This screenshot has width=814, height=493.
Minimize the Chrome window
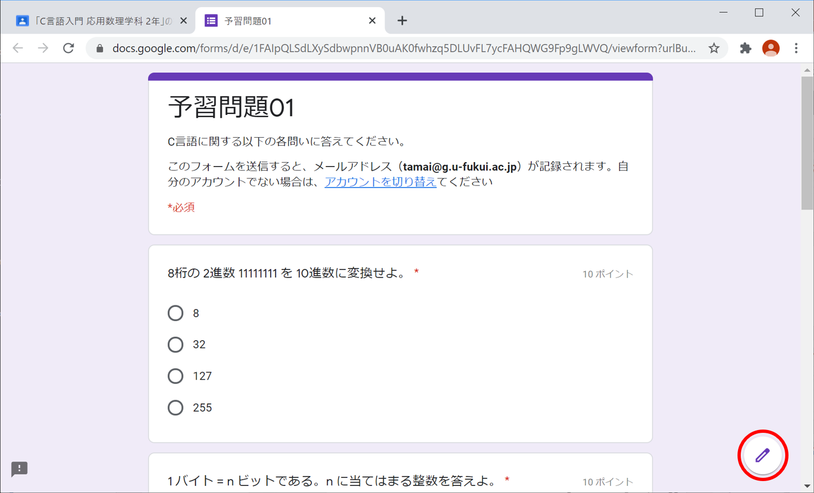click(723, 12)
